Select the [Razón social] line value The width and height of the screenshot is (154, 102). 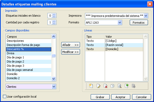click(x=124, y=45)
